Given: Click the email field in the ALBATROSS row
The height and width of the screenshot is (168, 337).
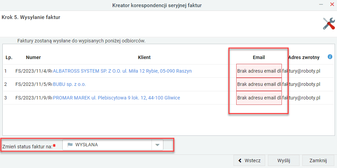Looking at the screenshot, I should pyautogui.click(x=259, y=71).
